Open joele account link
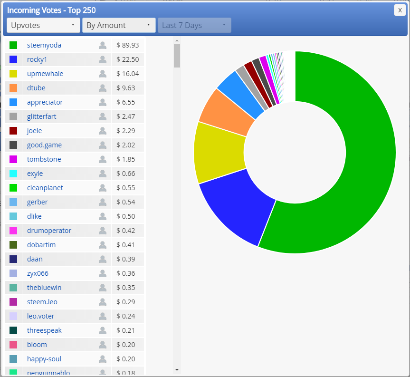 35,131
